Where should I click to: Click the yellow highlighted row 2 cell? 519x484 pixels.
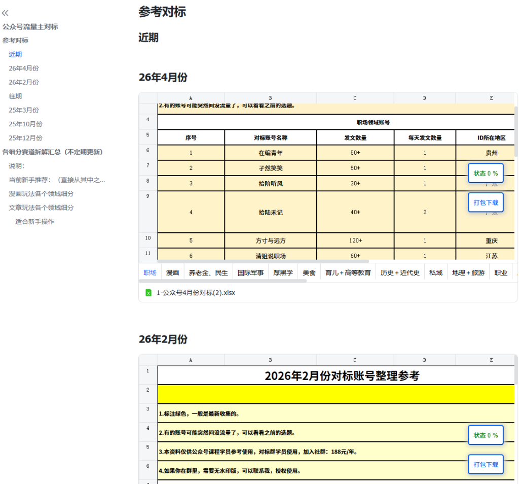pos(336,394)
